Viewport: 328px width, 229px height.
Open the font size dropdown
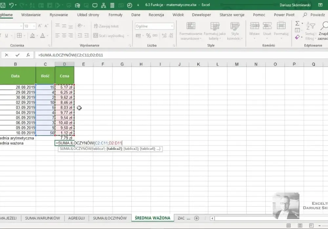point(34,26)
